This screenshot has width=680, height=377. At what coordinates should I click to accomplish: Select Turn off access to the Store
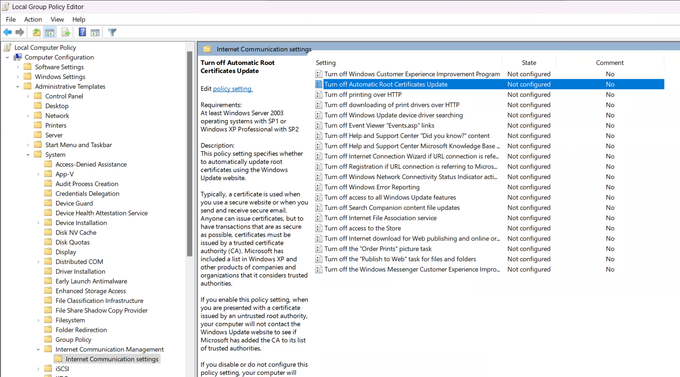point(363,228)
